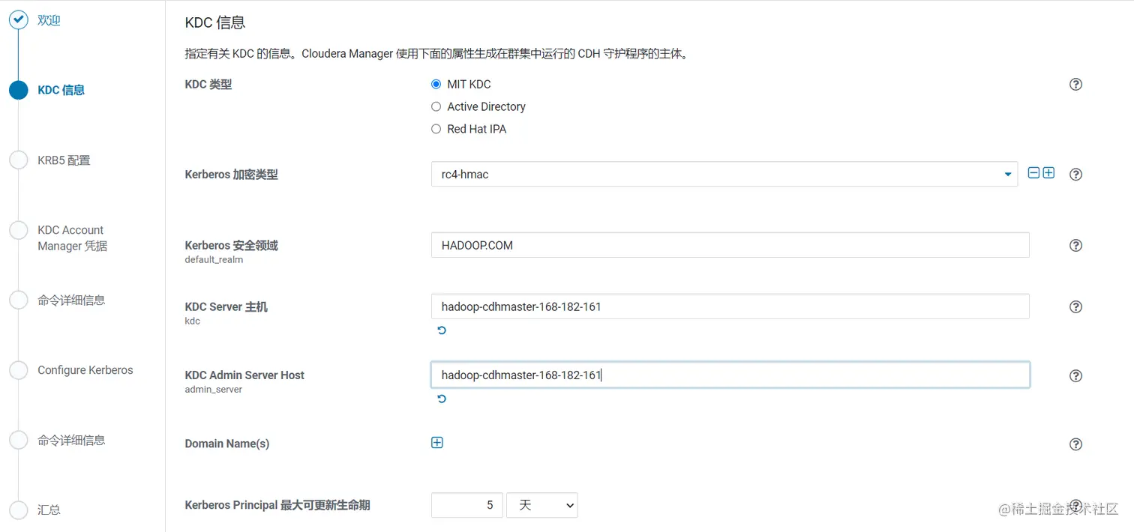This screenshot has height=532, width=1134.
Task: Select MIT KDC radio button
Action: [436, 84]
